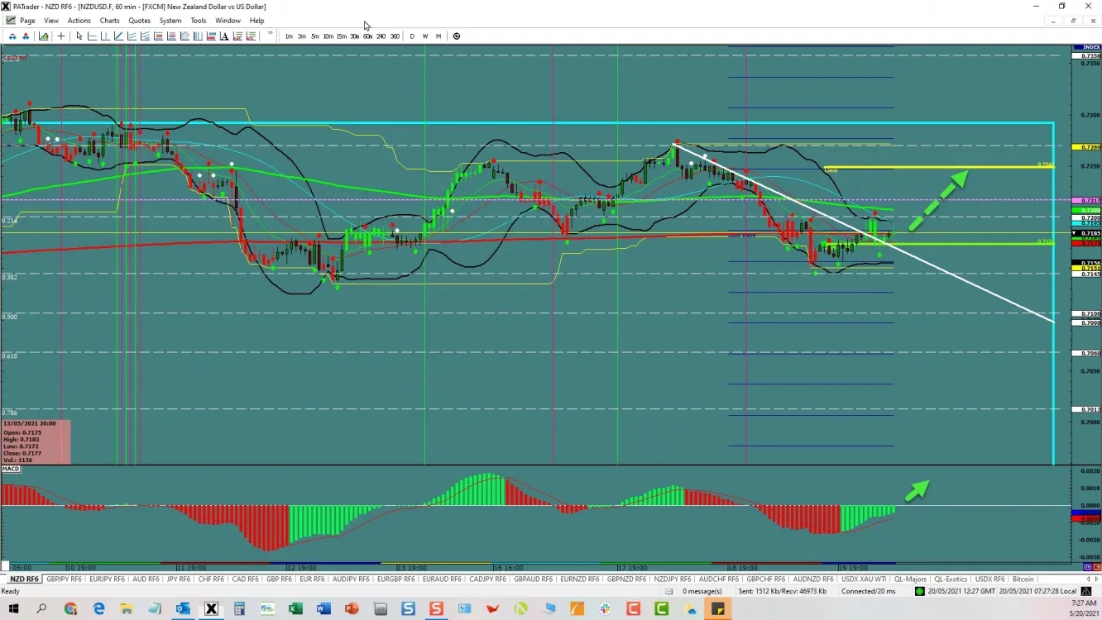Toggle the 60m timeframe button
Image resolution: width=1102 pixels, height=620 pixels.
(x=367, y=36)
